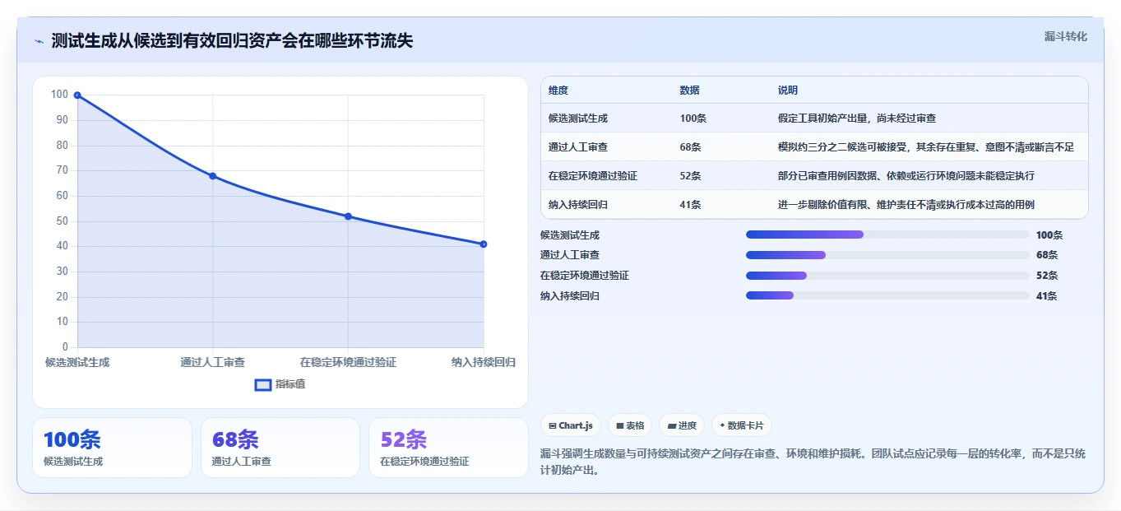Image resolution: width=1121 pixels, height=511 pixels.
Task: Click table cell 假定工具初始产出量，尚未经过审查
Action: tap(857, 118)
